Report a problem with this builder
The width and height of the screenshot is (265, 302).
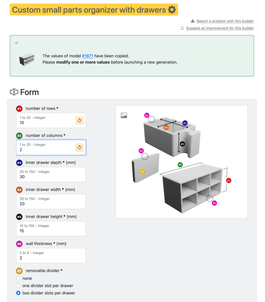(x=225, y=21)
